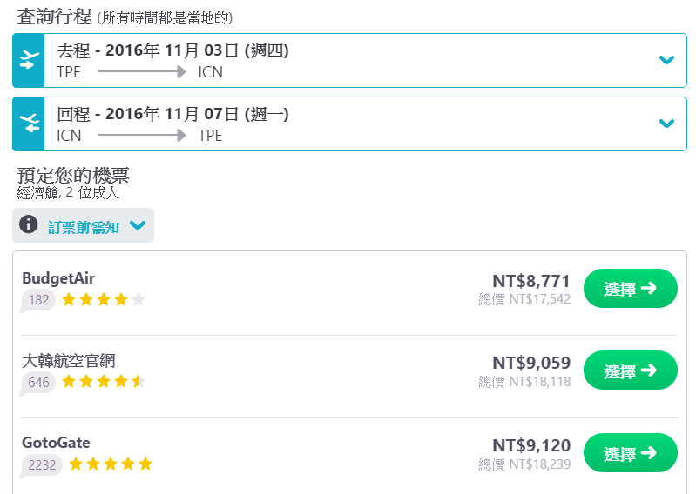Open the 訂票前需知 dropdown
The width and height of the screenshot is (696, 494).
click(83, 225)
